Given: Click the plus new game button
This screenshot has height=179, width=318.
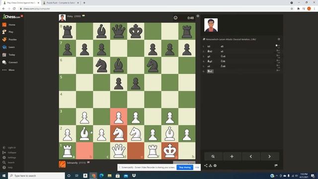Looking at the screenshot, I should [x=232, y=157].
